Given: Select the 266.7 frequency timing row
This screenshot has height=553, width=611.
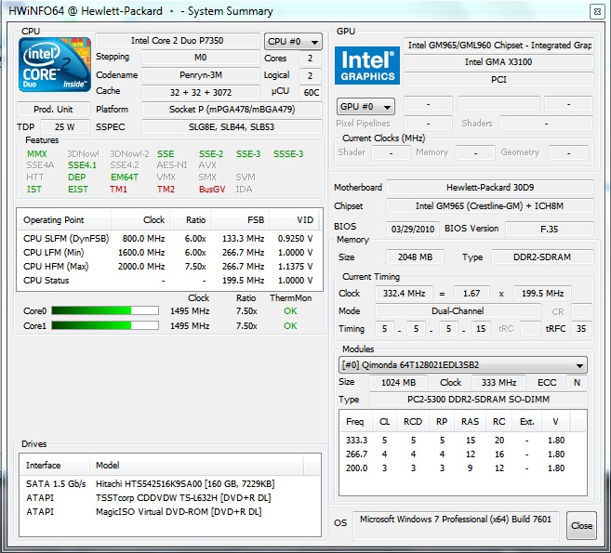Looking at the screenshot, I should (462, 454).
